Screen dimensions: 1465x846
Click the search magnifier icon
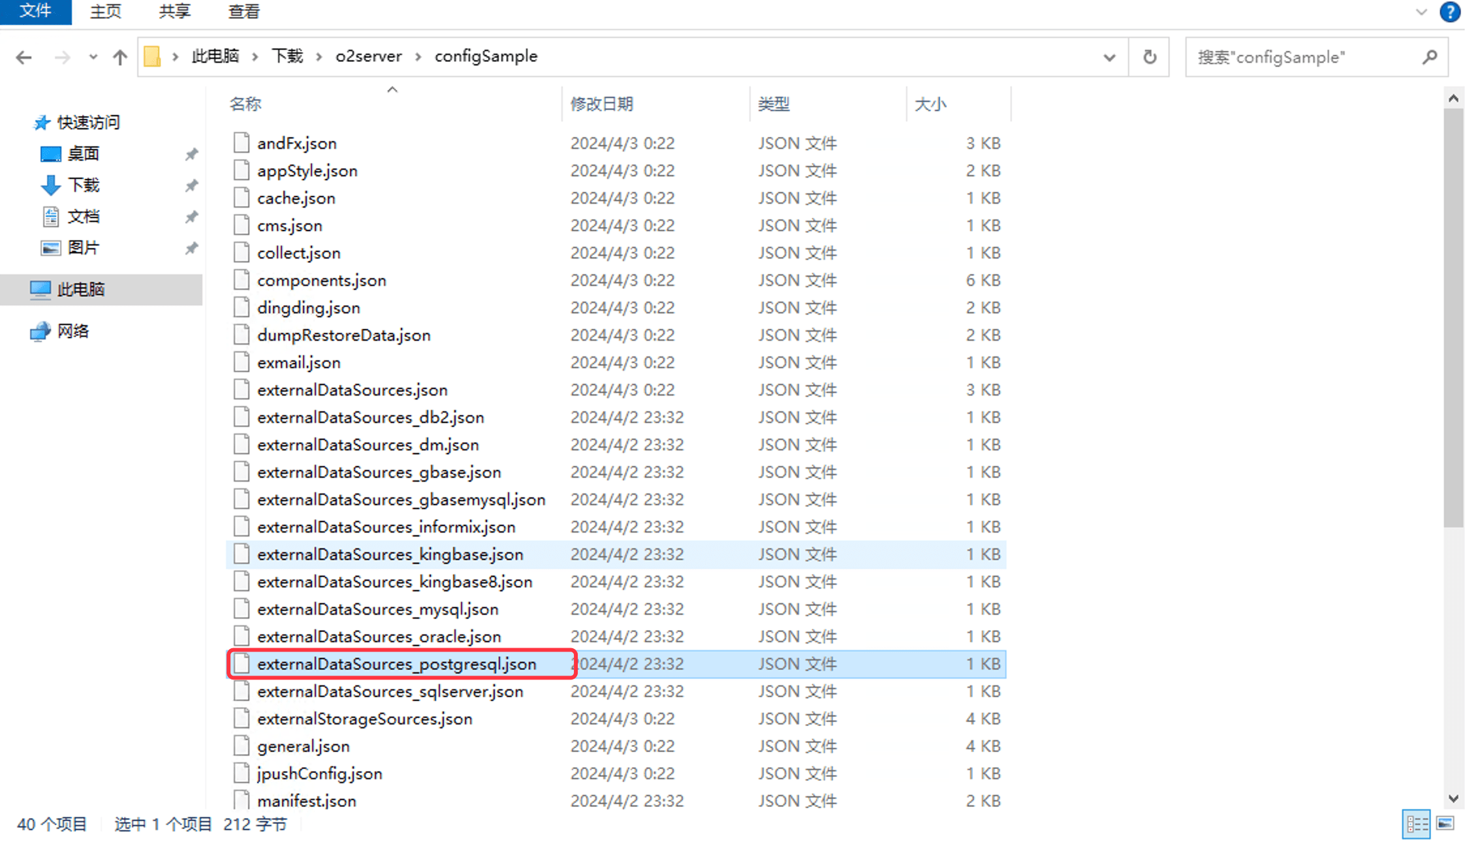coord(1430,57)
